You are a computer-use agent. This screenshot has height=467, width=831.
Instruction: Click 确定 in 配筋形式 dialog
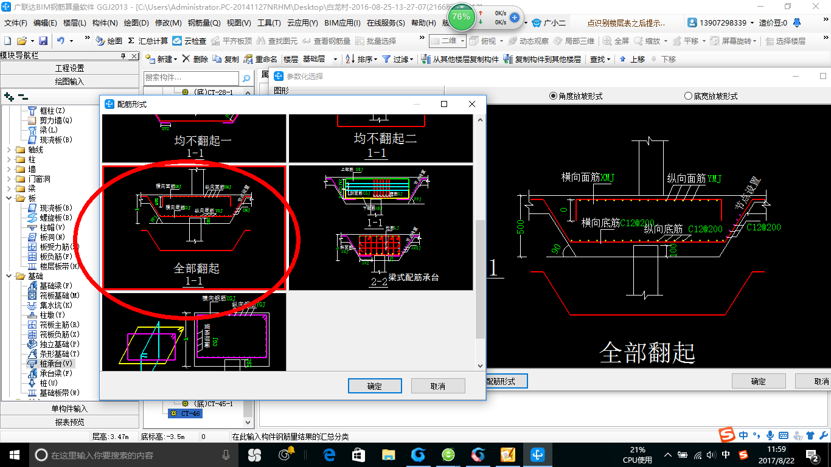tap(375, 386)
